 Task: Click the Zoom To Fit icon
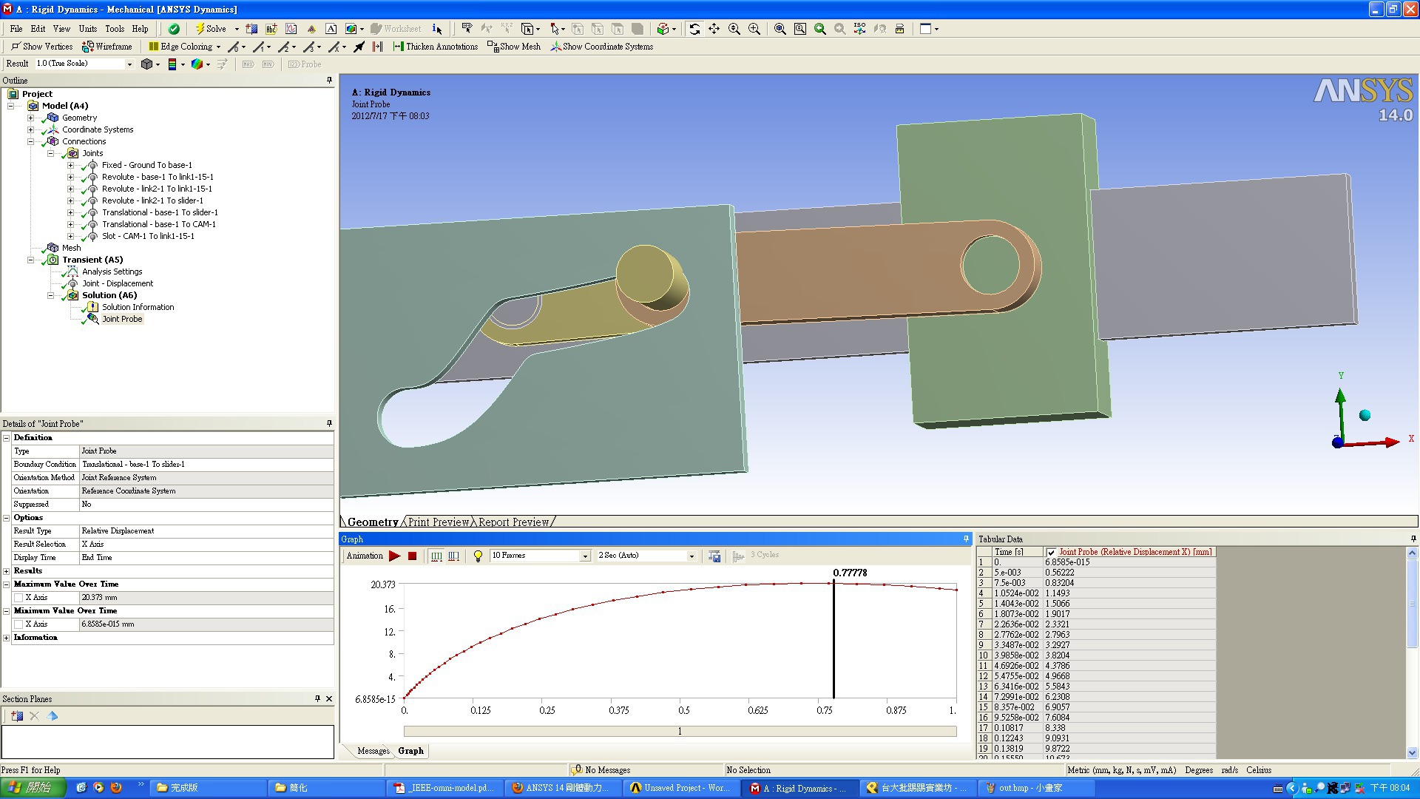[780, 29]
